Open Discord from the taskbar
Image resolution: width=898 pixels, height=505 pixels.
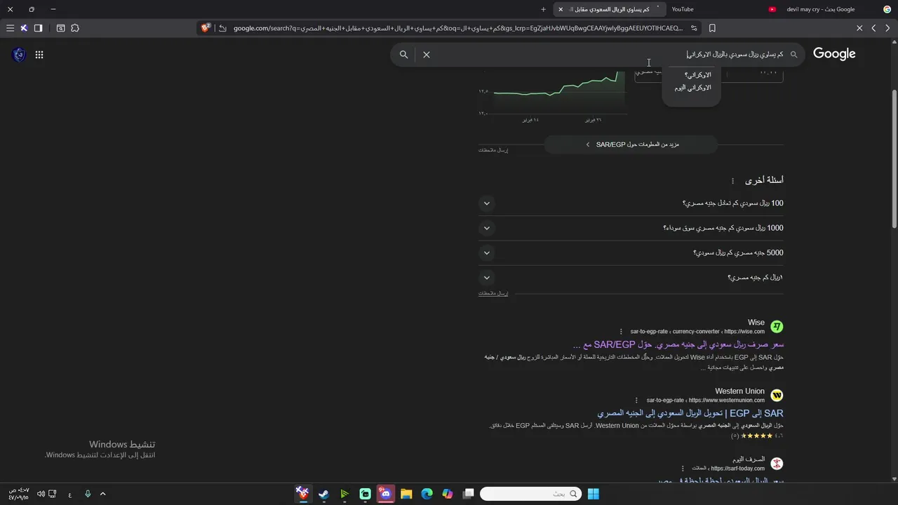click(x=385, y=494)
